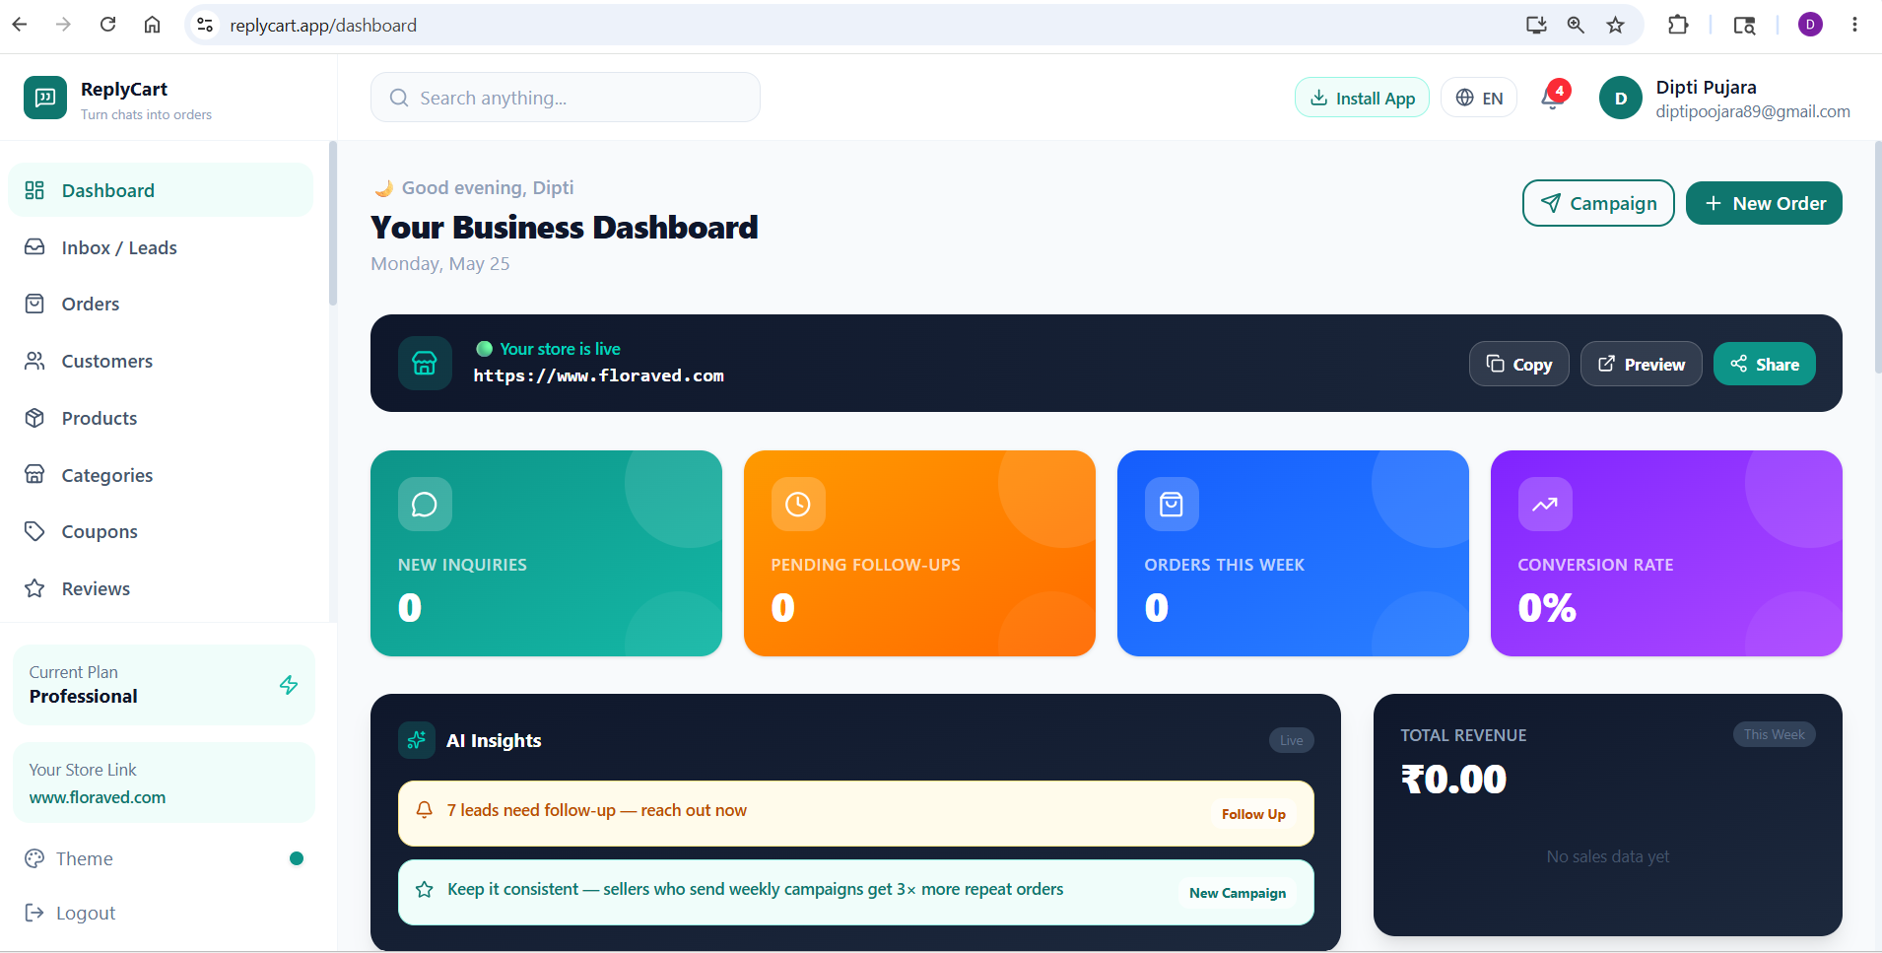Click the 0% conversion rate value
Viewport: 1882px width, 953px height.
pos(1547,607)
